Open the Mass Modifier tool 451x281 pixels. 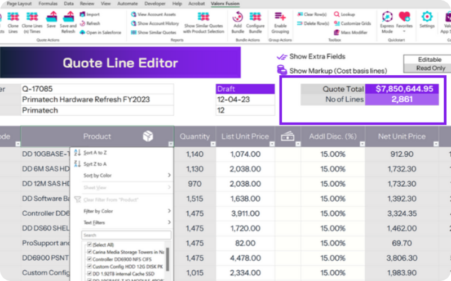(x=351, y=33)
